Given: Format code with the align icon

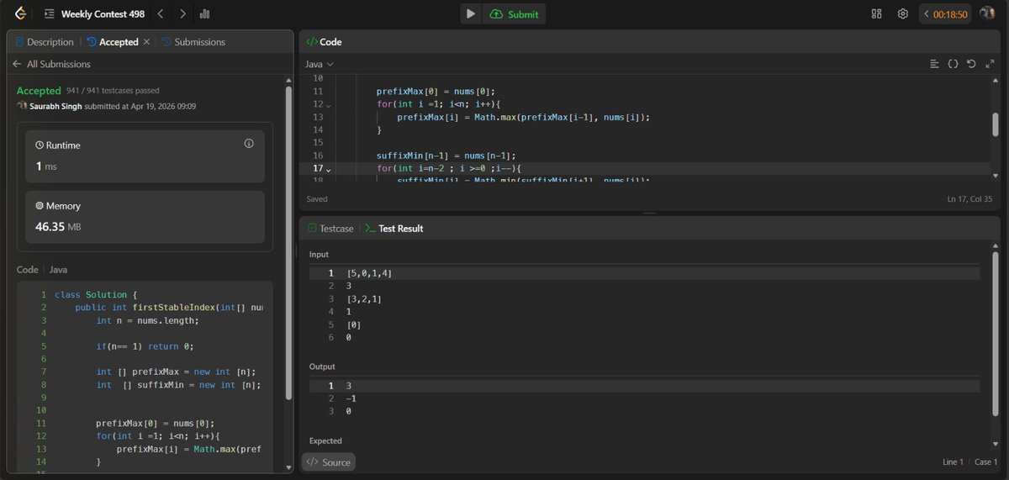Looking at the screenshot, I should tap(934, 64).
